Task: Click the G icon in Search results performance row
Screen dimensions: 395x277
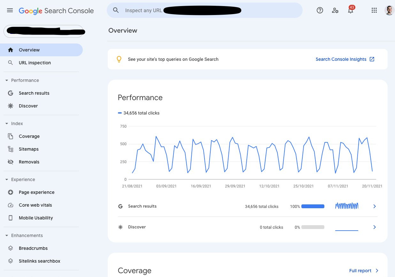Action: tap(120, 206)
